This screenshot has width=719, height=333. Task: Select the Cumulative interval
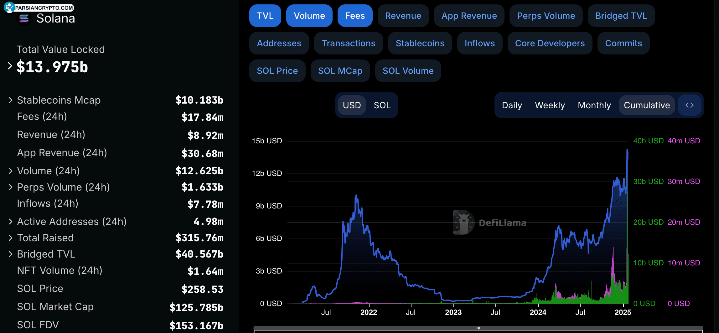point(647,105)
